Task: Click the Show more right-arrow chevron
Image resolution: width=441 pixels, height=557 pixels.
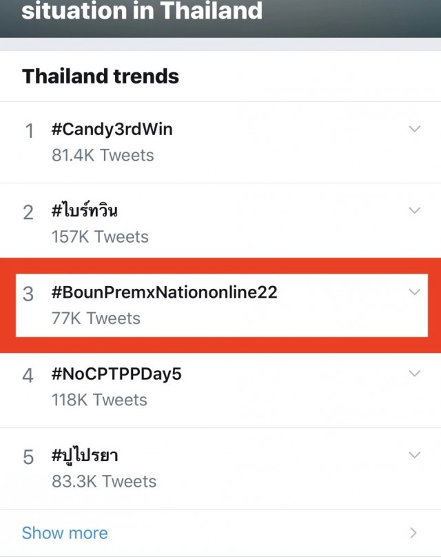Action: click(x=414, y=533)
